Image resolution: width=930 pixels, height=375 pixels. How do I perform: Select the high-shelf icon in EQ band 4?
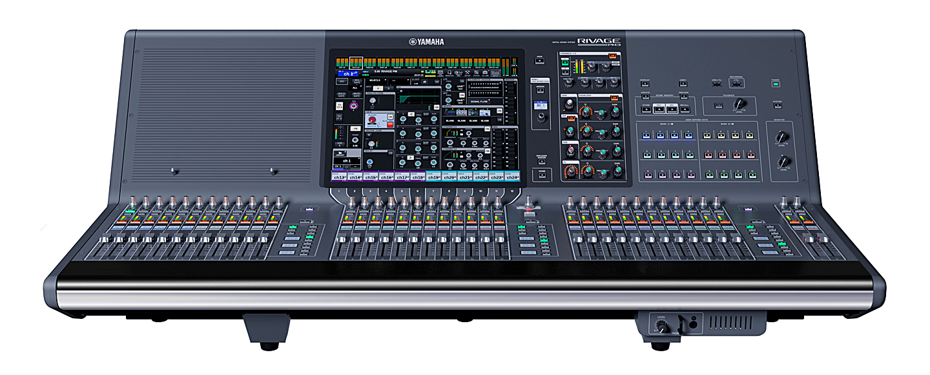click(x=411, y=114)
